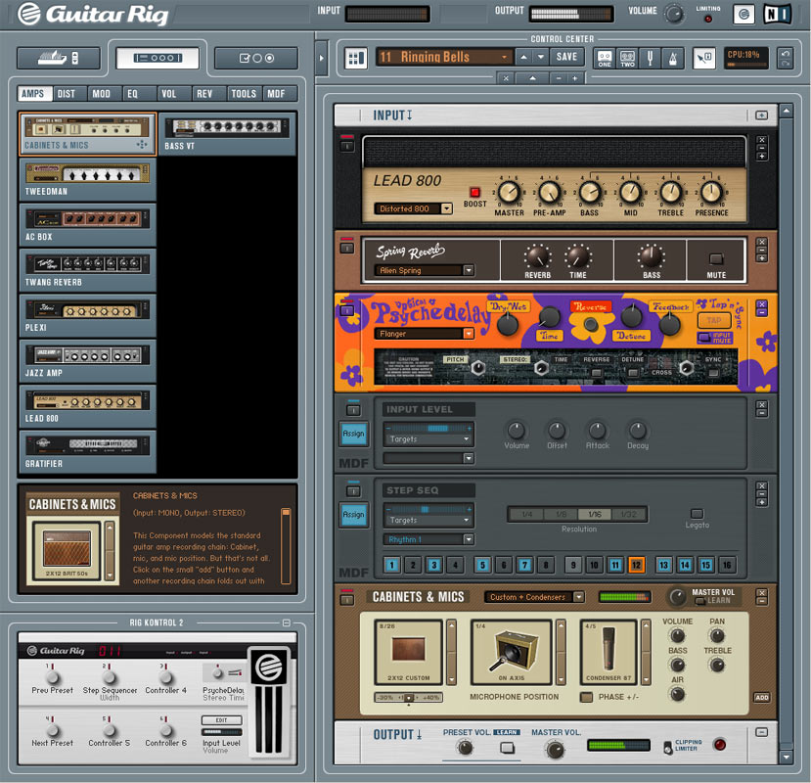
Task: Minimize the Rig Kontrol 2 panel
Action: (287, 622)
